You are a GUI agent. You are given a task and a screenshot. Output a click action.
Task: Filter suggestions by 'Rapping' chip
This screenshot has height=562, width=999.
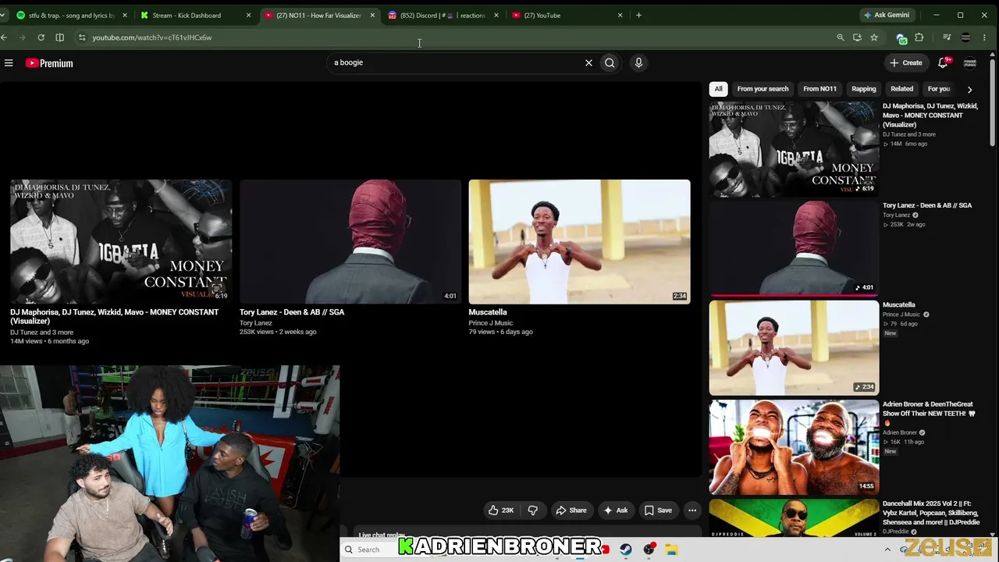864,89
